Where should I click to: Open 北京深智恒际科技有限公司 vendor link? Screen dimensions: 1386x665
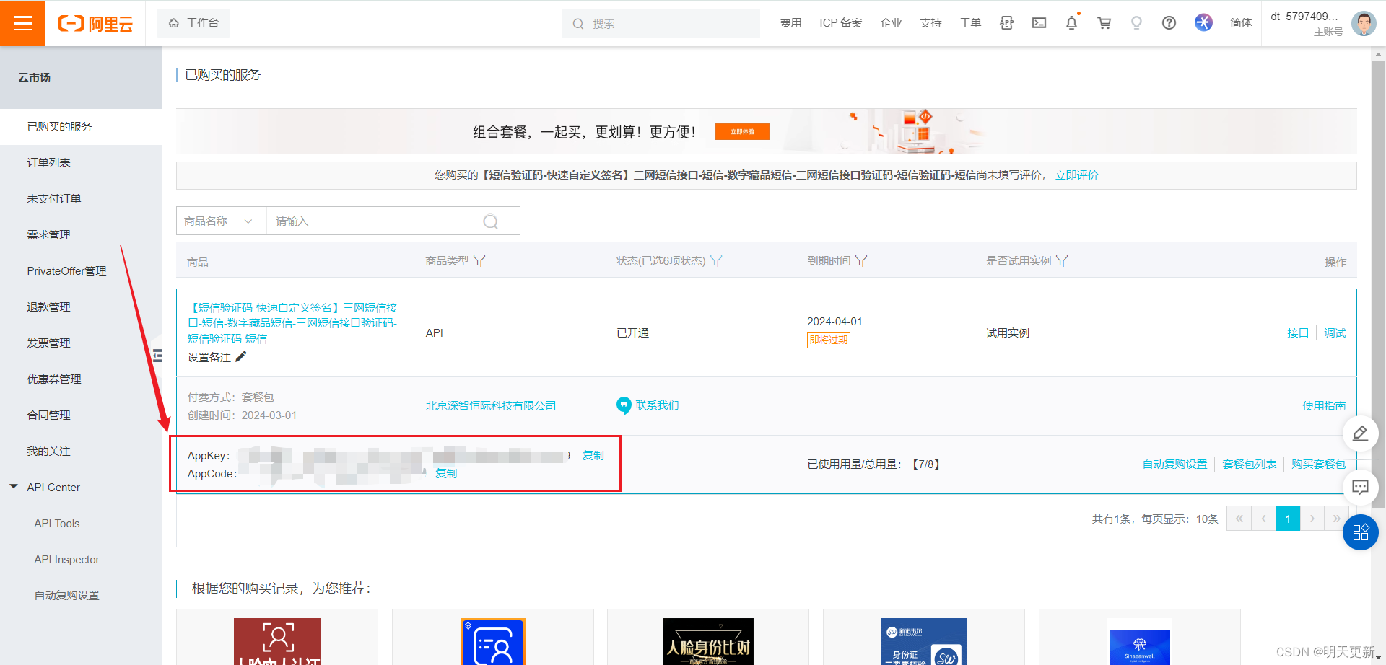coord(491,406)
